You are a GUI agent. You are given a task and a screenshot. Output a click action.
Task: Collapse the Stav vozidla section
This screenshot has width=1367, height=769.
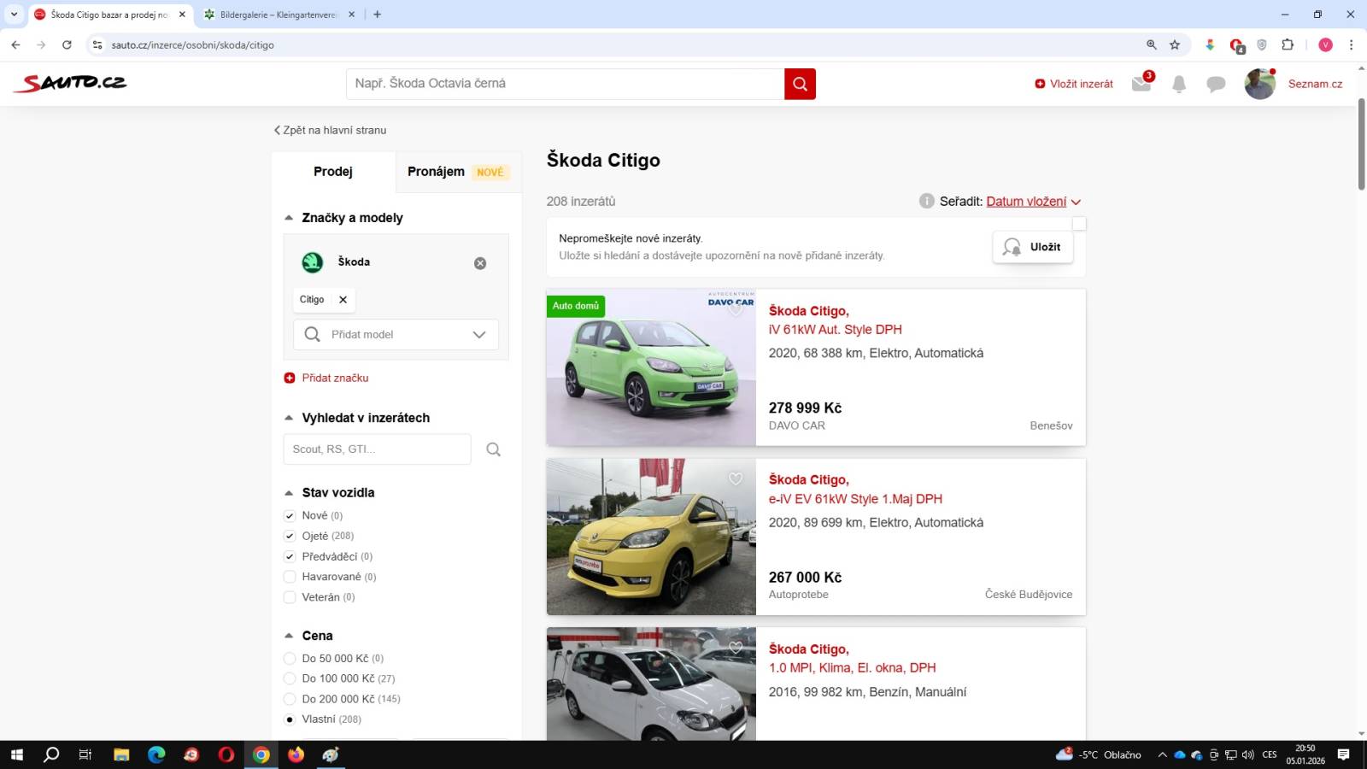click(289, 493)
